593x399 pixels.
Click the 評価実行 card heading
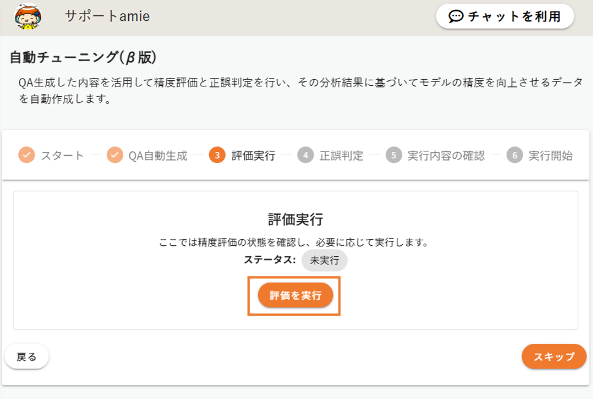296,219
